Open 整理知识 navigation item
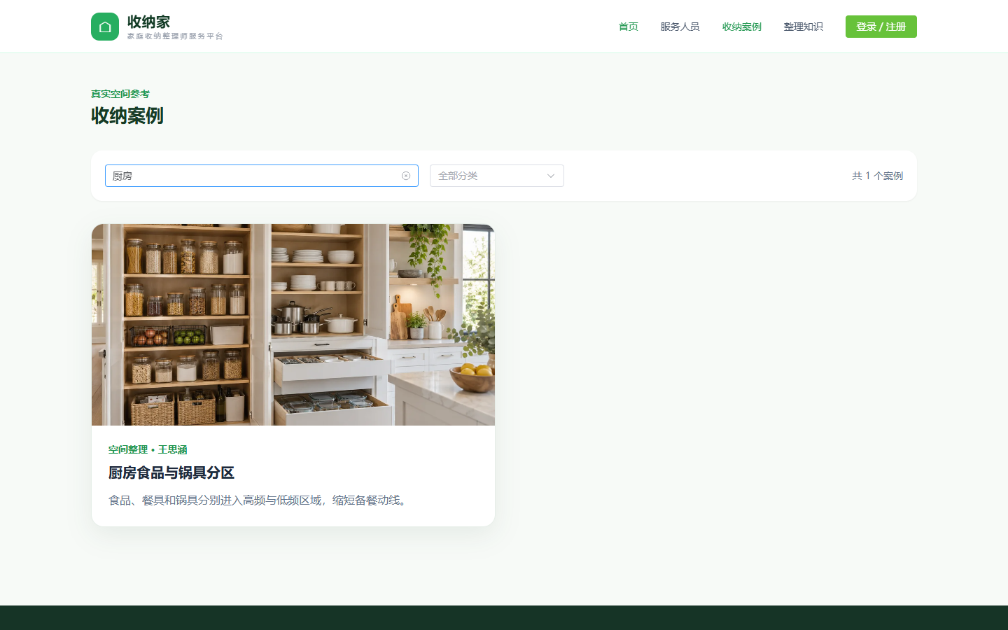 click(804, 27)
